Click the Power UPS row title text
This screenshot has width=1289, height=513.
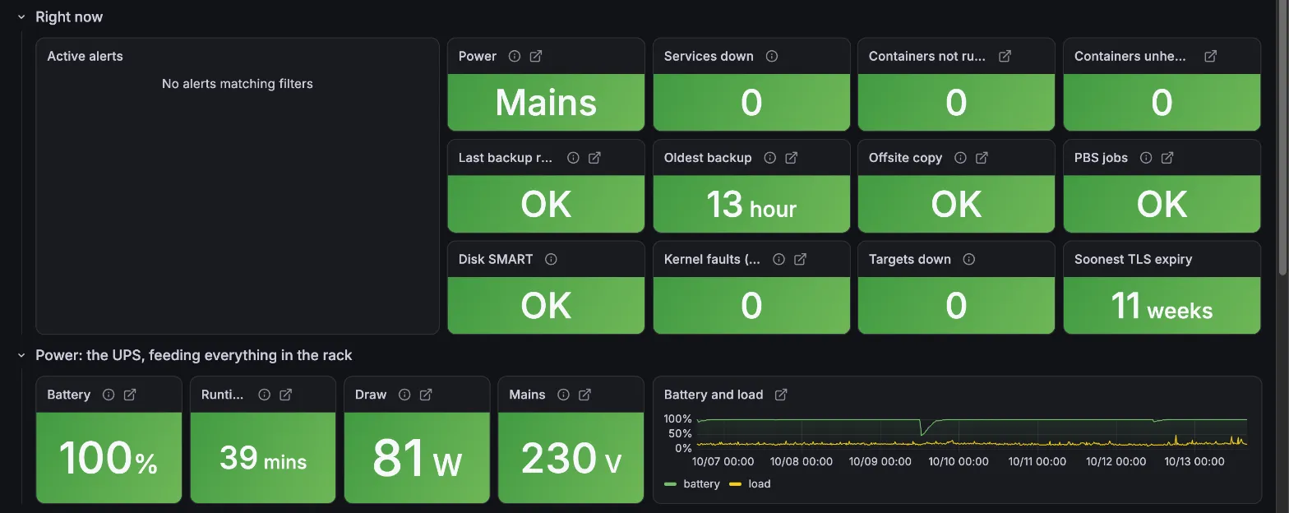(194, 356)
